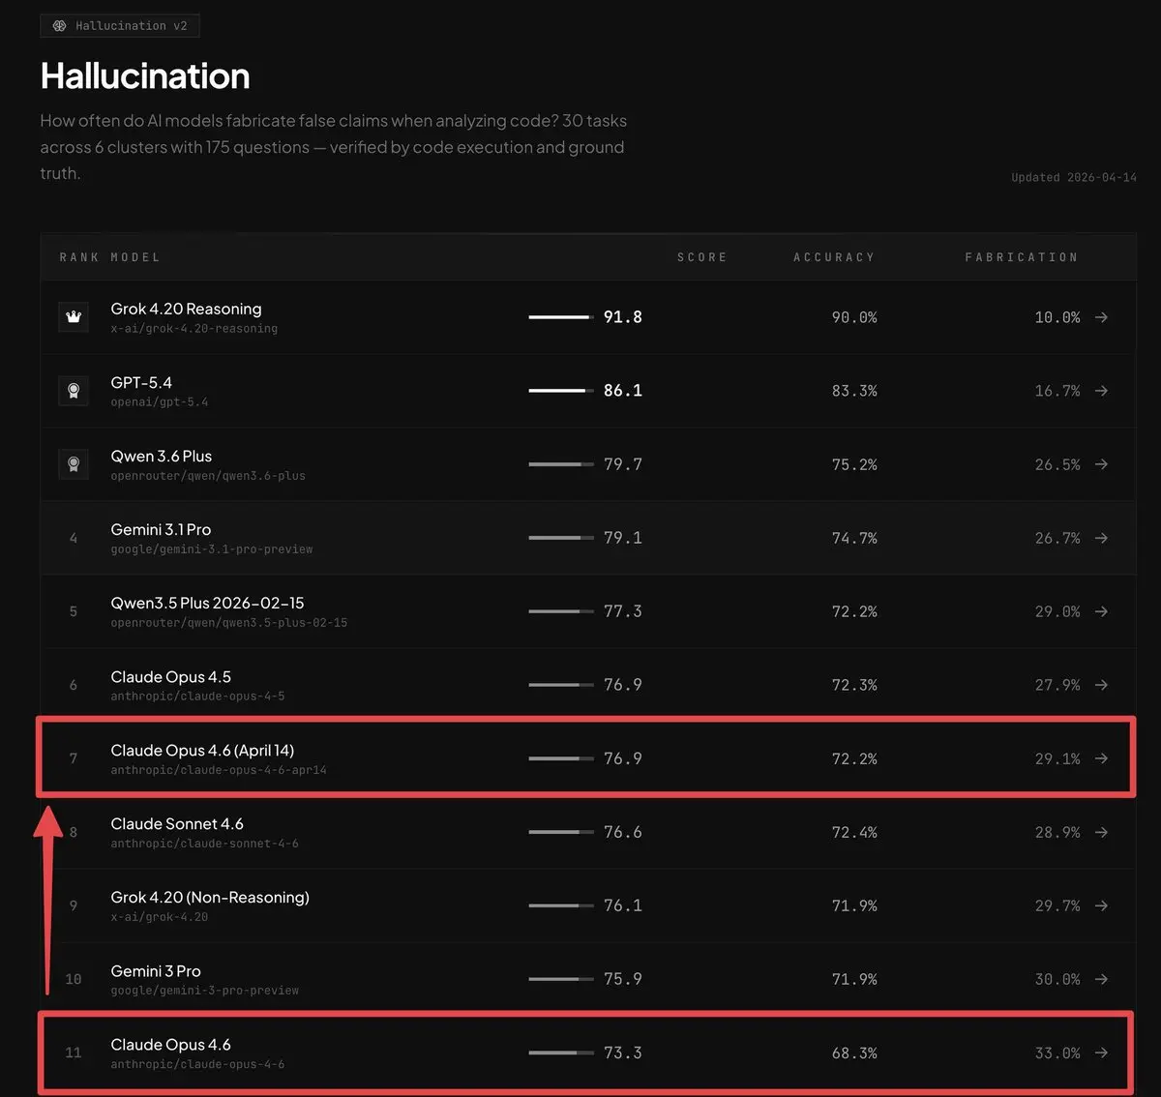1161x1097 pixels.
Task: Open details arrow for Claude Sonnet 4.6 row
Action: 1101,832
